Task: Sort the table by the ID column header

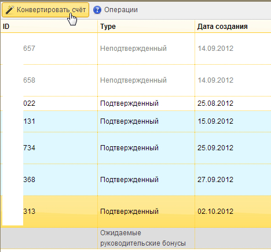Action: pos(49,27)
